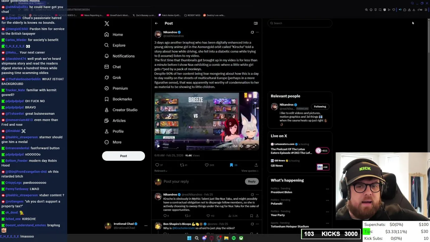Click the 11.4K Views count
Viewport: 430px width, 242px height.
(x=192, y=156)
